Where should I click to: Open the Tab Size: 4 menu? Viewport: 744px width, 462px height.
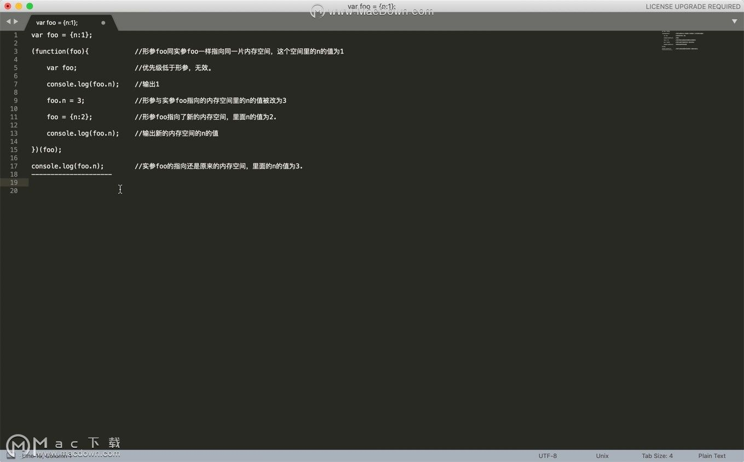pos(657,456)
